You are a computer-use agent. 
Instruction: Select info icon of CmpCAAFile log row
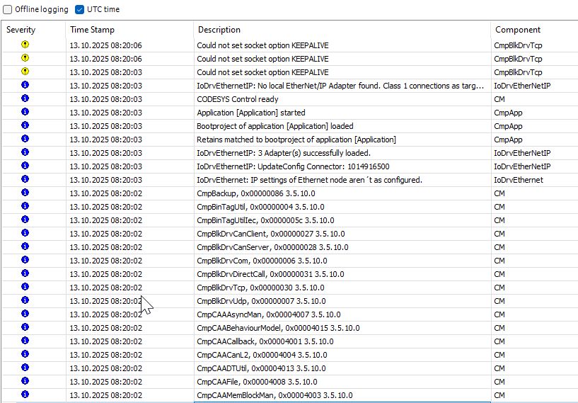(25, 381)
